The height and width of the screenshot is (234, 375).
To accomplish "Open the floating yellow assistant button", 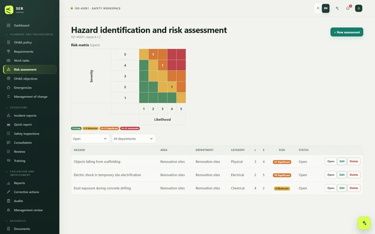I will pos(364,223).
